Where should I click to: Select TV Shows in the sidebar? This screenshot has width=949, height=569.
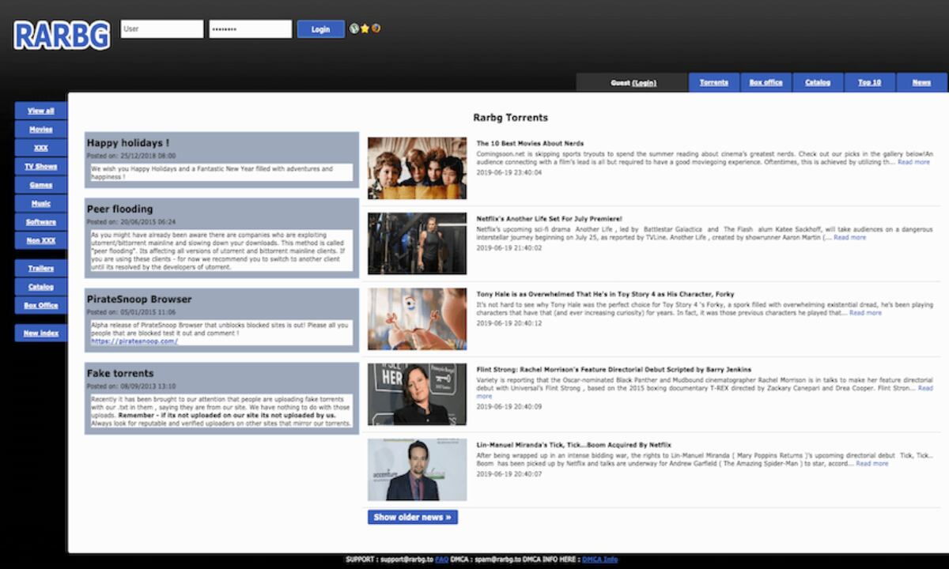pyautogui.click(x=41, y=167)
